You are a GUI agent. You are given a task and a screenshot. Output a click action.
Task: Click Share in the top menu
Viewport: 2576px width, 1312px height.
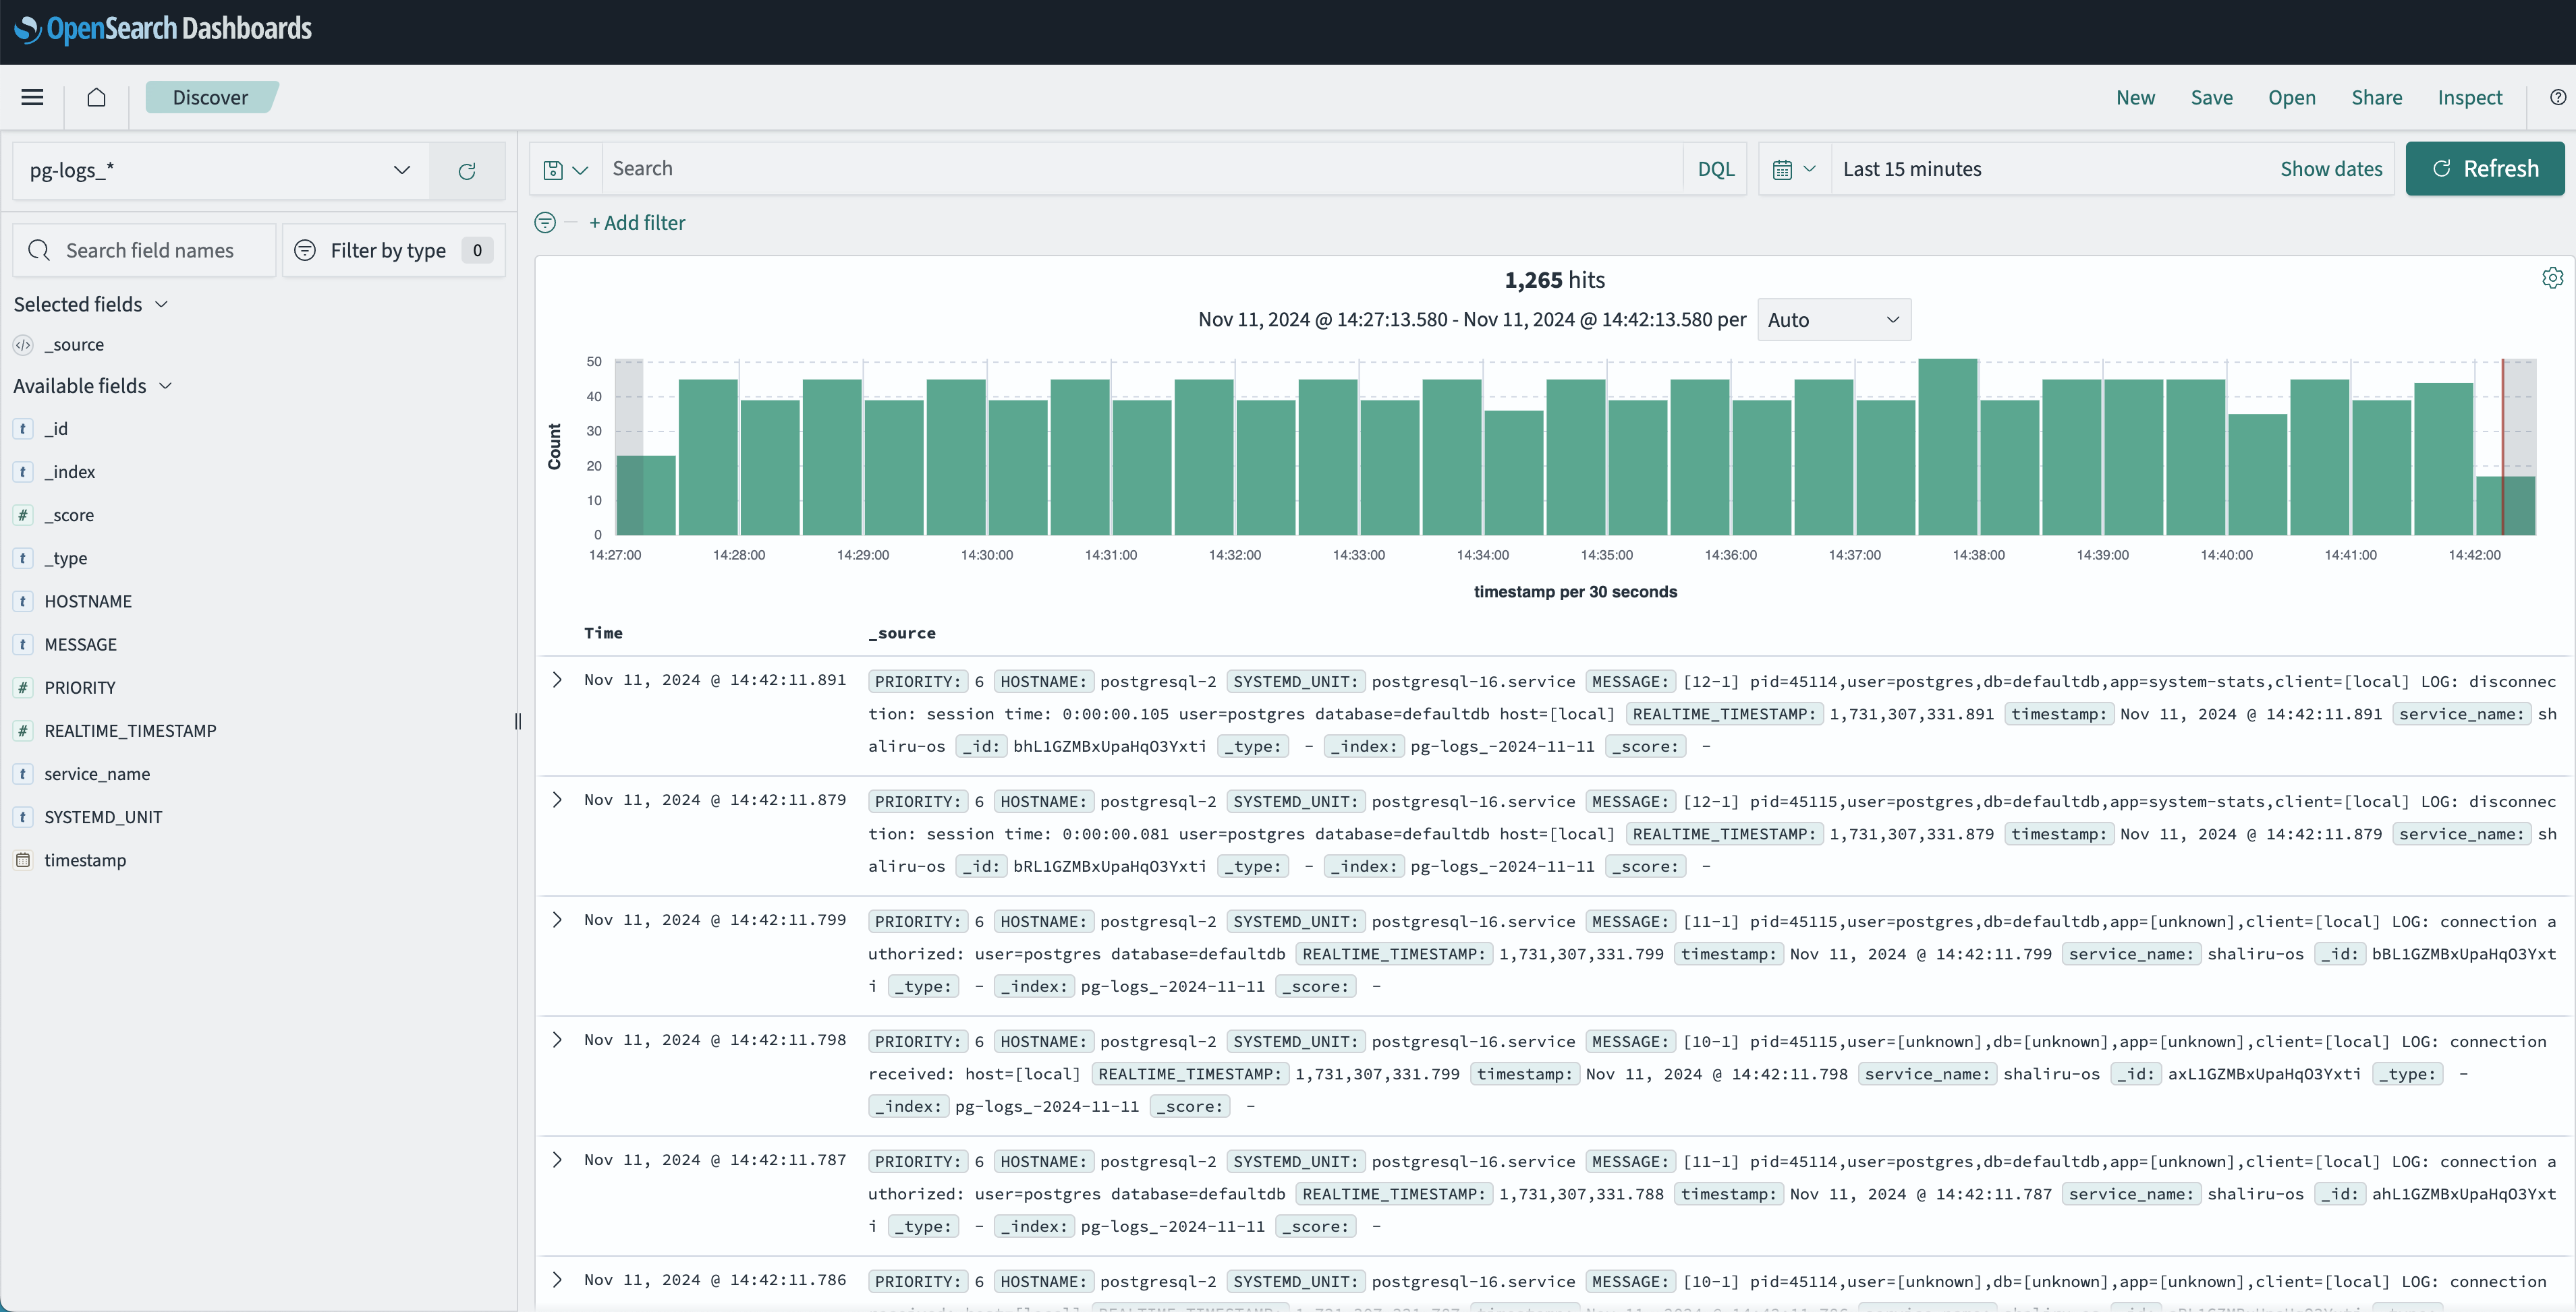point(2376,97)
